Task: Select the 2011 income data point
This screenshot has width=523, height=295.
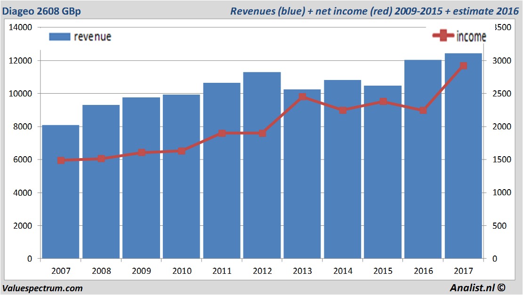Action: click(222, 133)
